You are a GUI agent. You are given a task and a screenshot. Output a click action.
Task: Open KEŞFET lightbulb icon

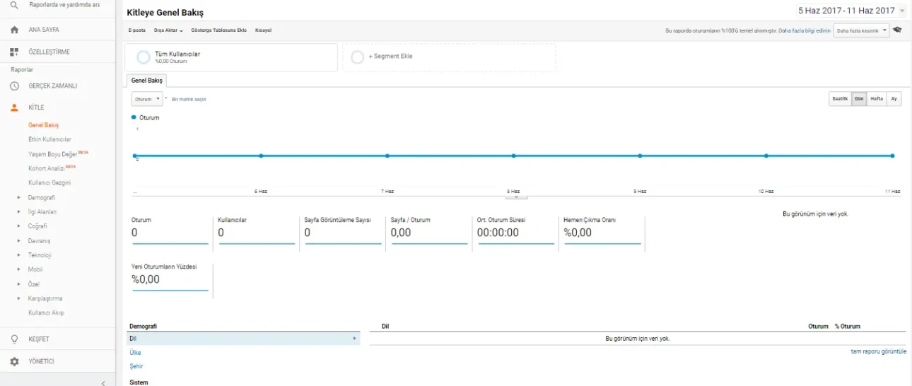(x=14, y=339)
